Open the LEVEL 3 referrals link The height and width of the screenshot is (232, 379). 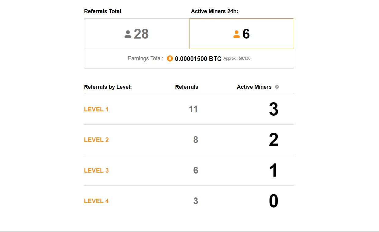[96, 170]
